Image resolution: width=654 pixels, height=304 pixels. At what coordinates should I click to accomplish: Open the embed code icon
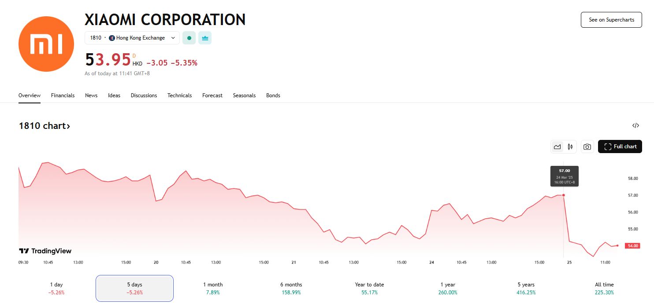(635, 126)
